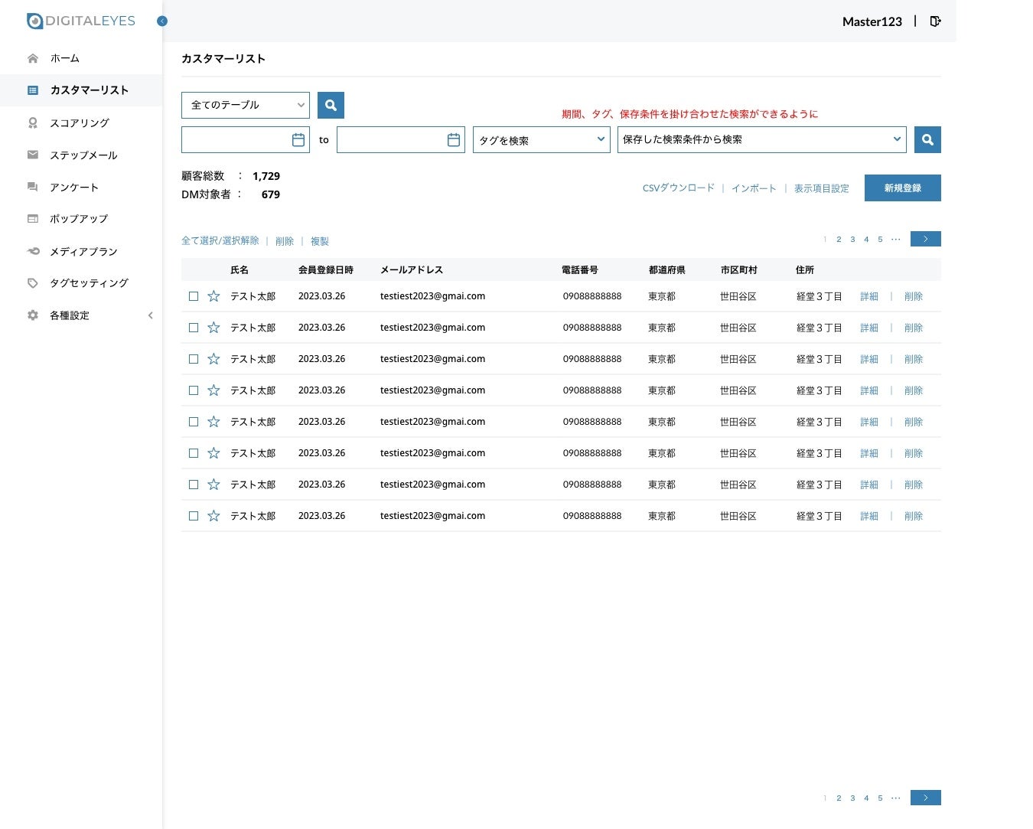The image size is (1033, 829).
Task: Tick the checkbox in the third customer row
Action: click(194, 359)
